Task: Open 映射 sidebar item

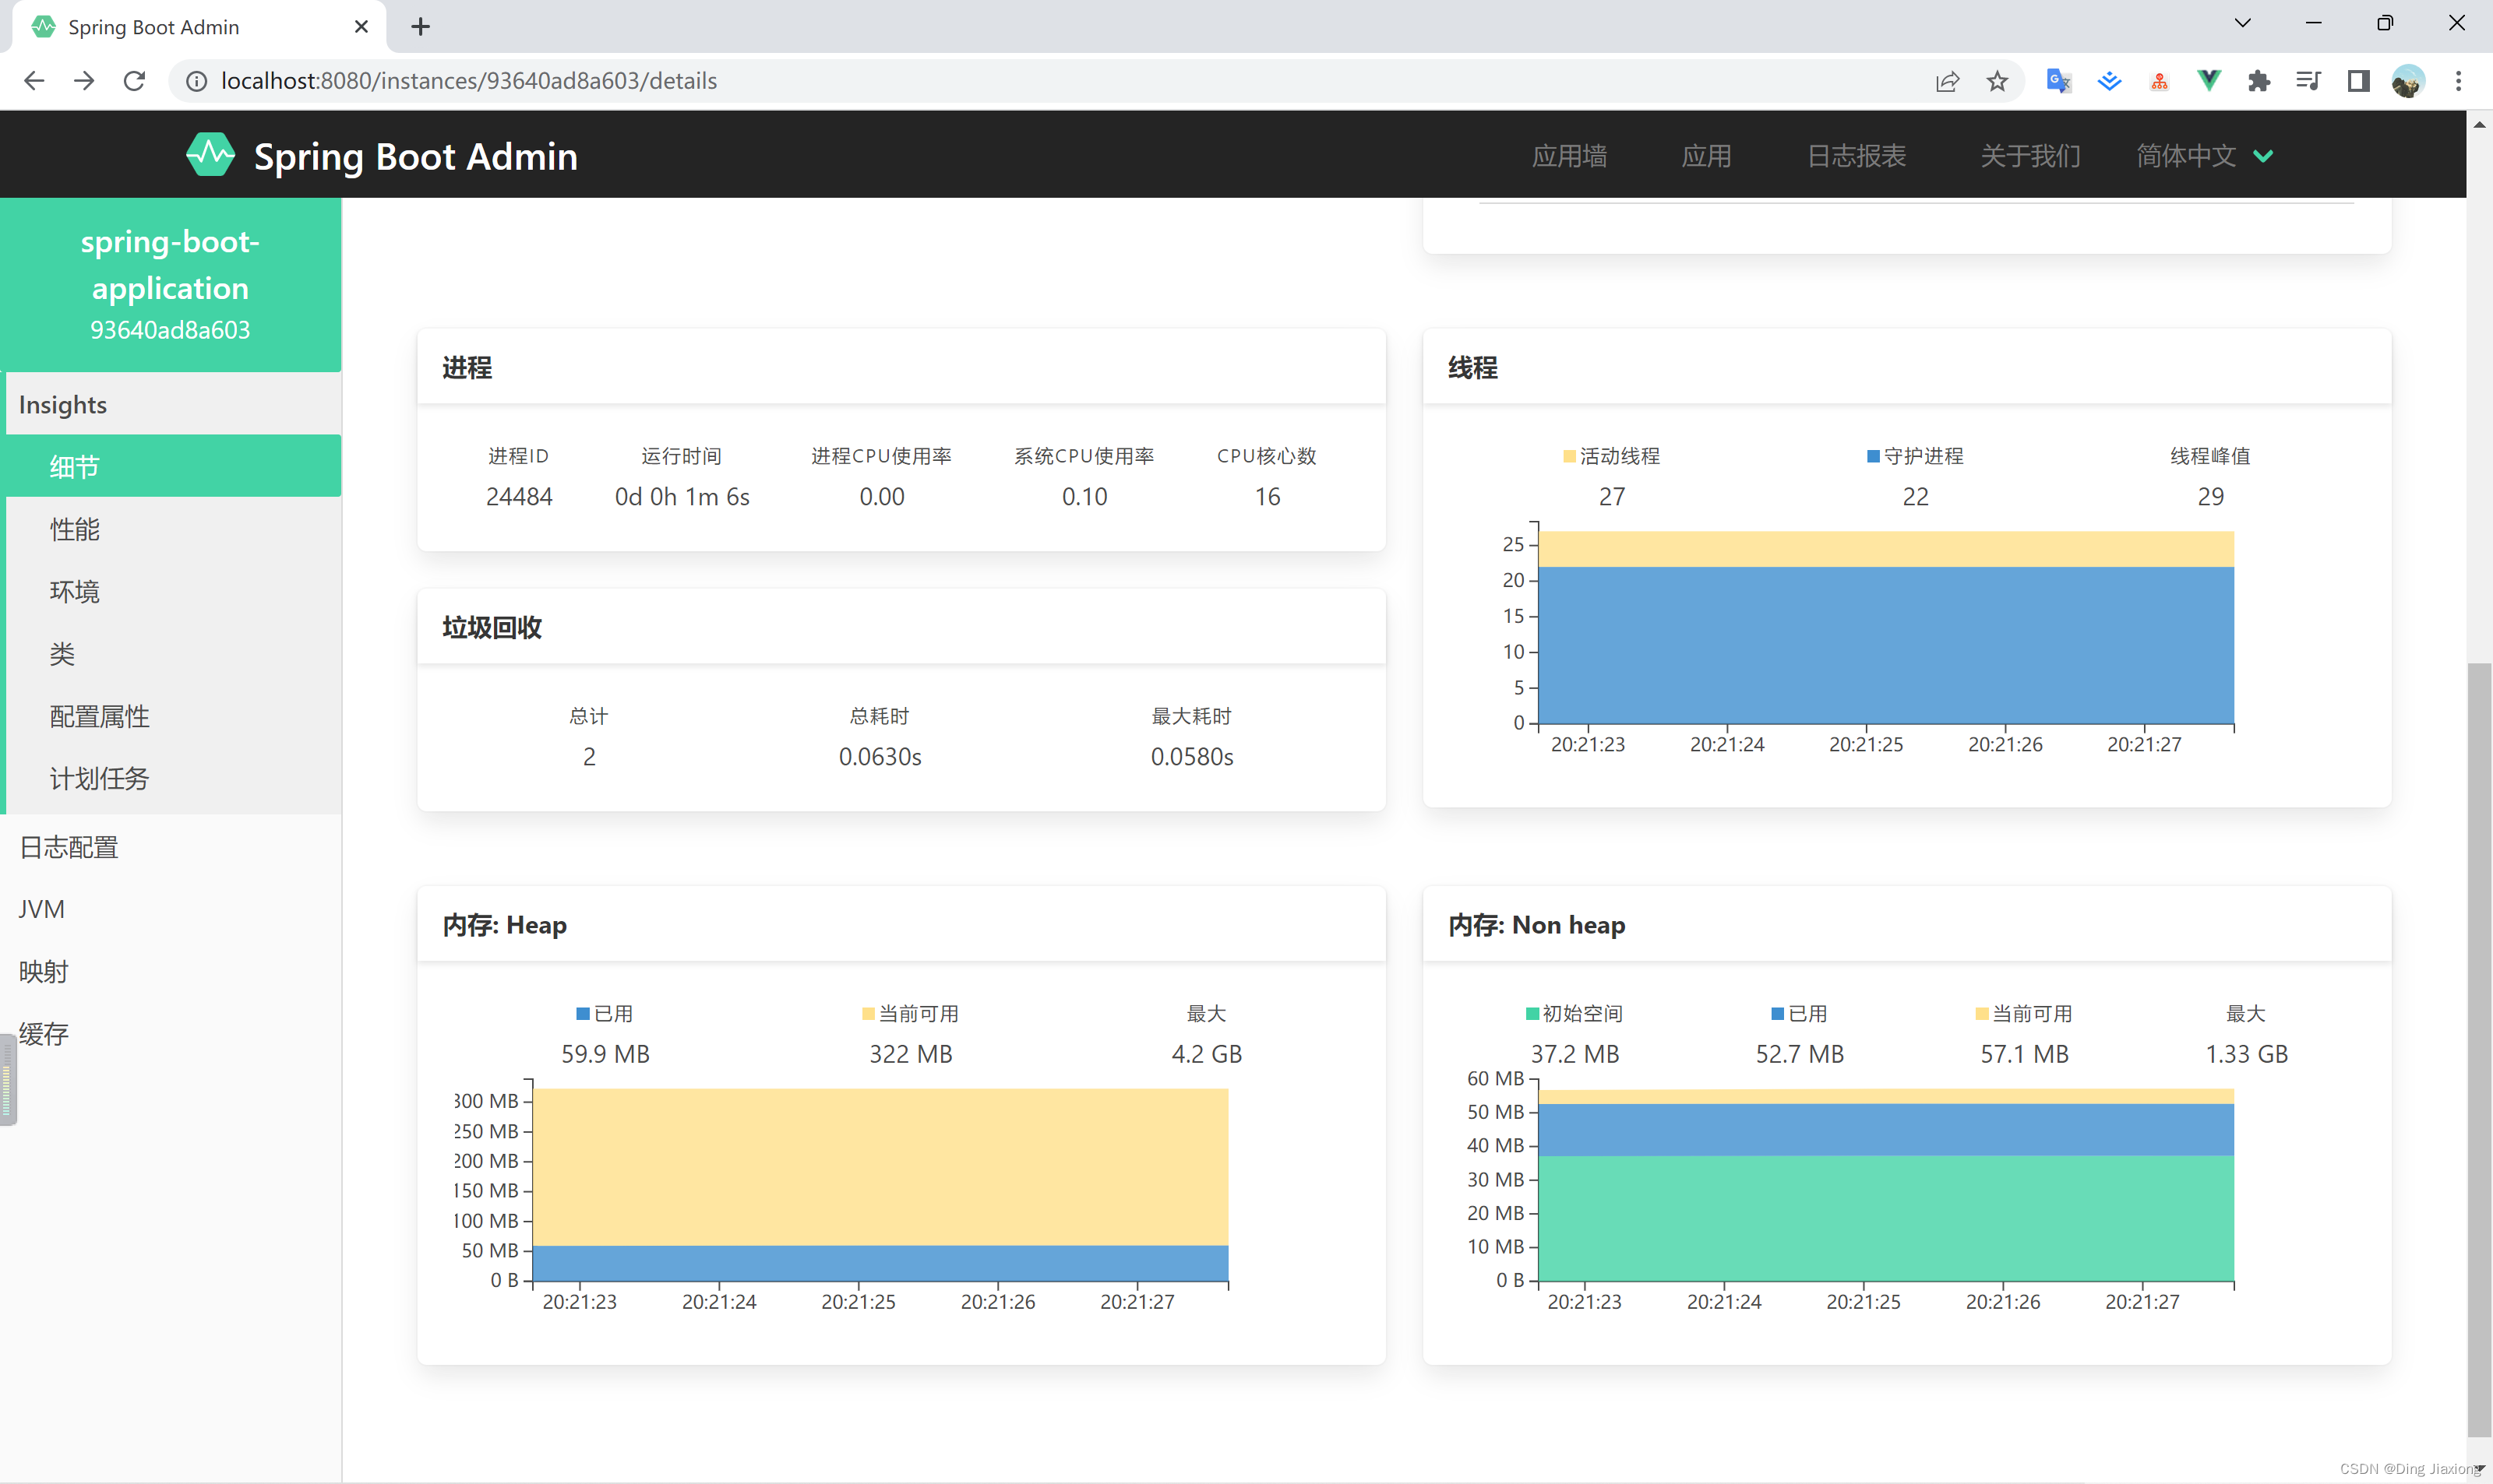Action: (x=170, y=971)
